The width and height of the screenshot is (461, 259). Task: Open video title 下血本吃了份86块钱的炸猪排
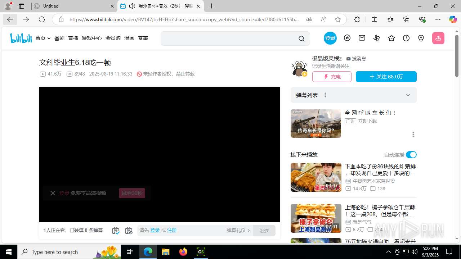point(380,170)
